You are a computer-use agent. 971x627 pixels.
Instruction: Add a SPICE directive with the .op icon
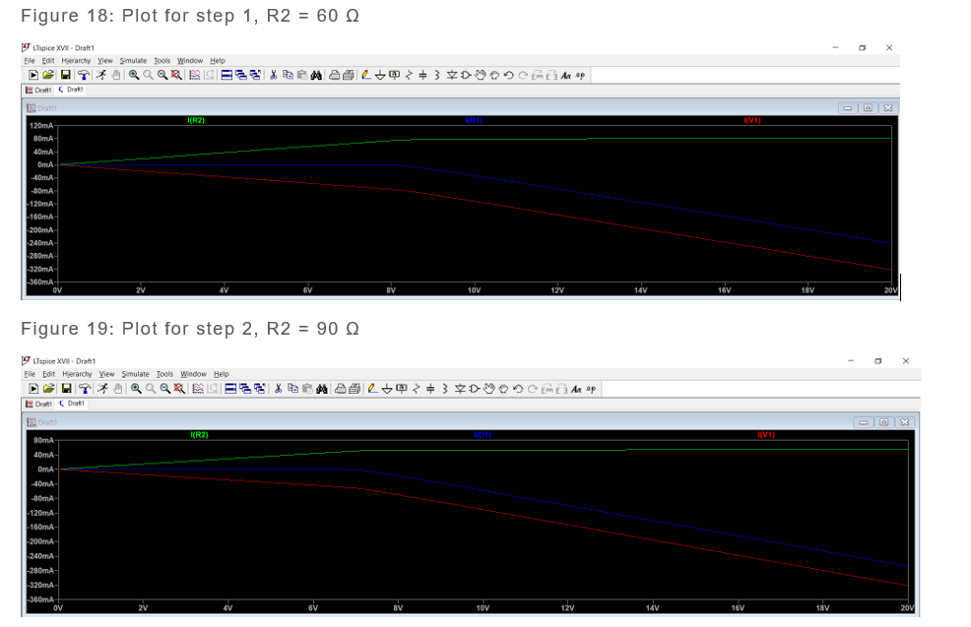pyautogui.click(x=580, y=74)
